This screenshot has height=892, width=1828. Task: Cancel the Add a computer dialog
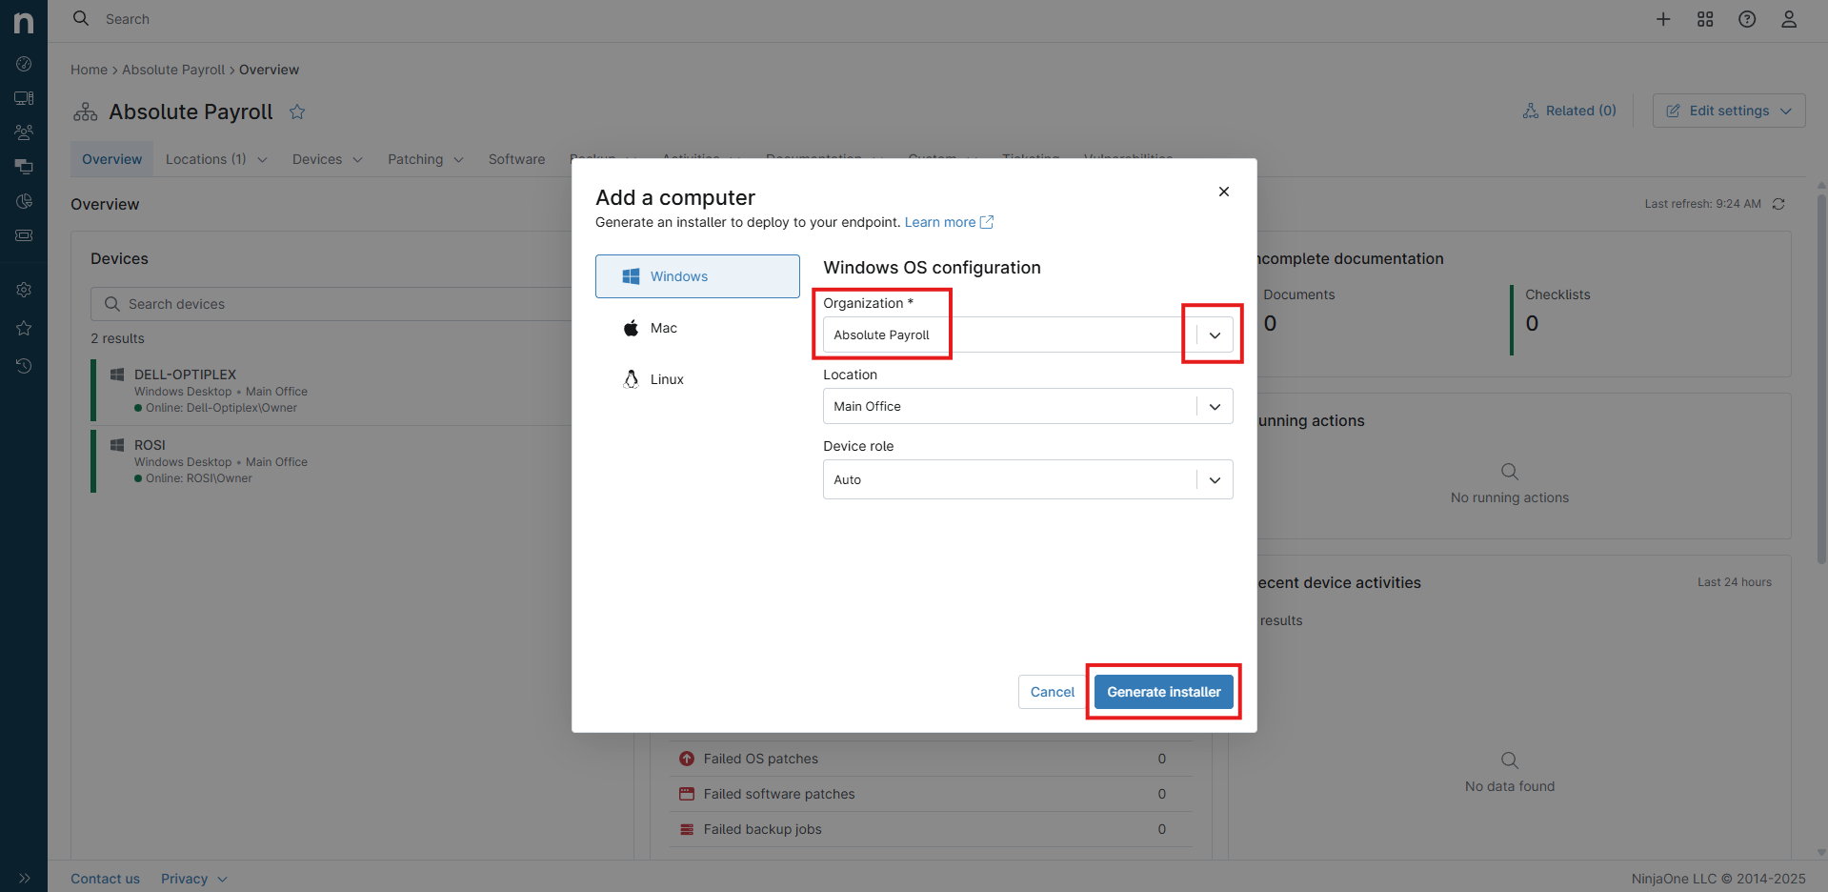coord(1052,692)
